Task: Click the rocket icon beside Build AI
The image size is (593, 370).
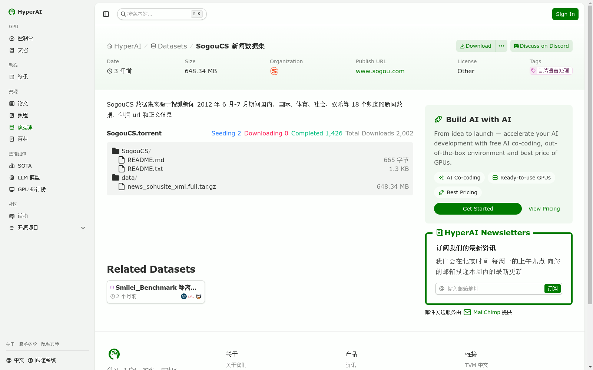Action: click(x=438, y=120)
